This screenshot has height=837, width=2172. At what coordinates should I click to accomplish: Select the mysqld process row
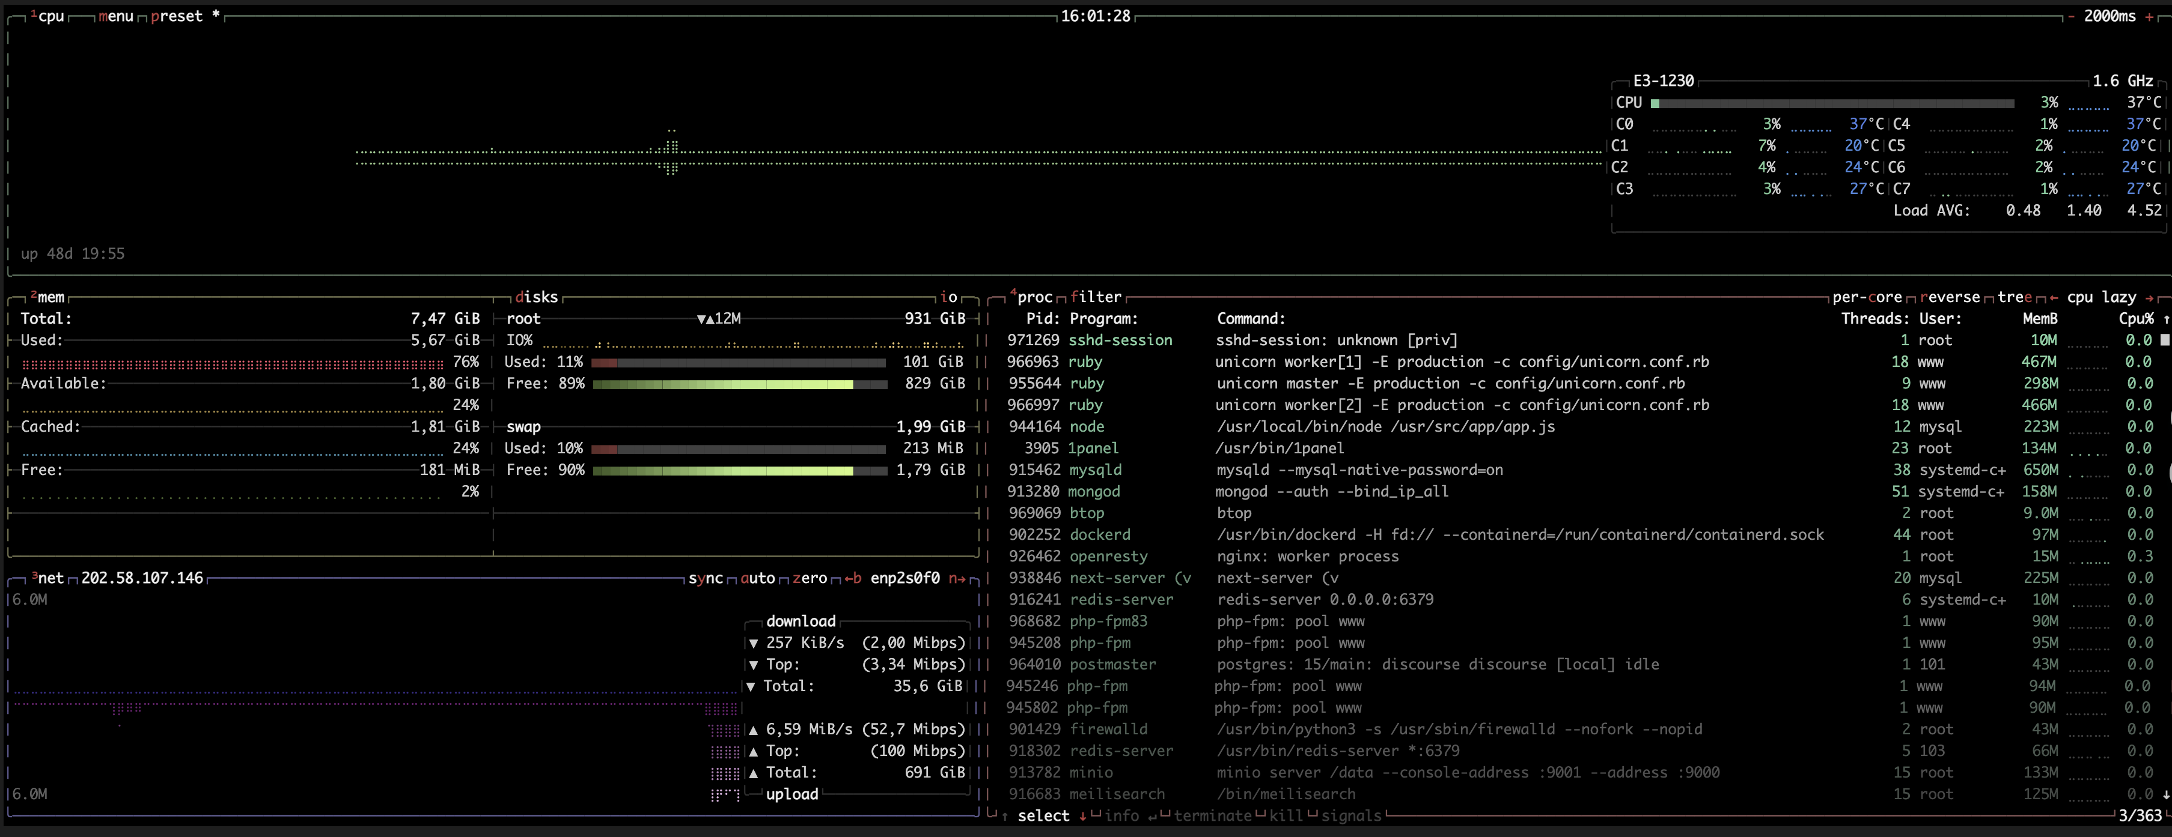1096,470
